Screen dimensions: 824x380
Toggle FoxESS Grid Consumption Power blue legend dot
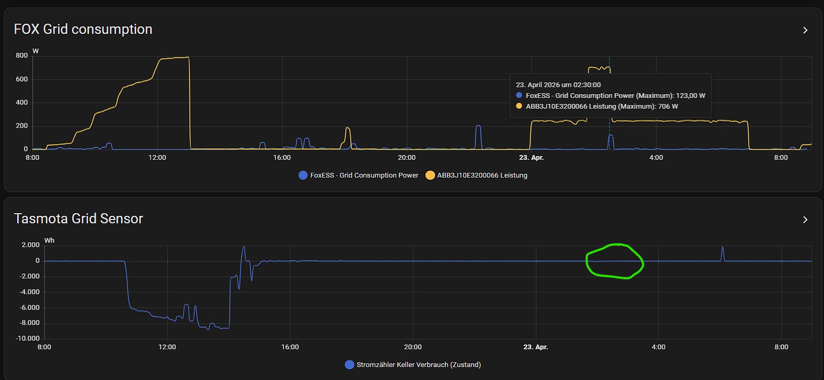303,175
